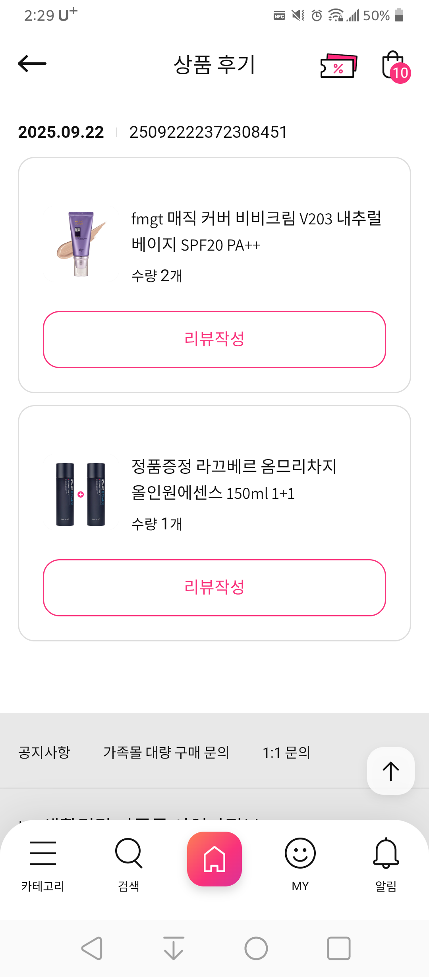
Task: Tap the 라끄베르 essence 1+1 product thumbnail
Action: (81, 494)
